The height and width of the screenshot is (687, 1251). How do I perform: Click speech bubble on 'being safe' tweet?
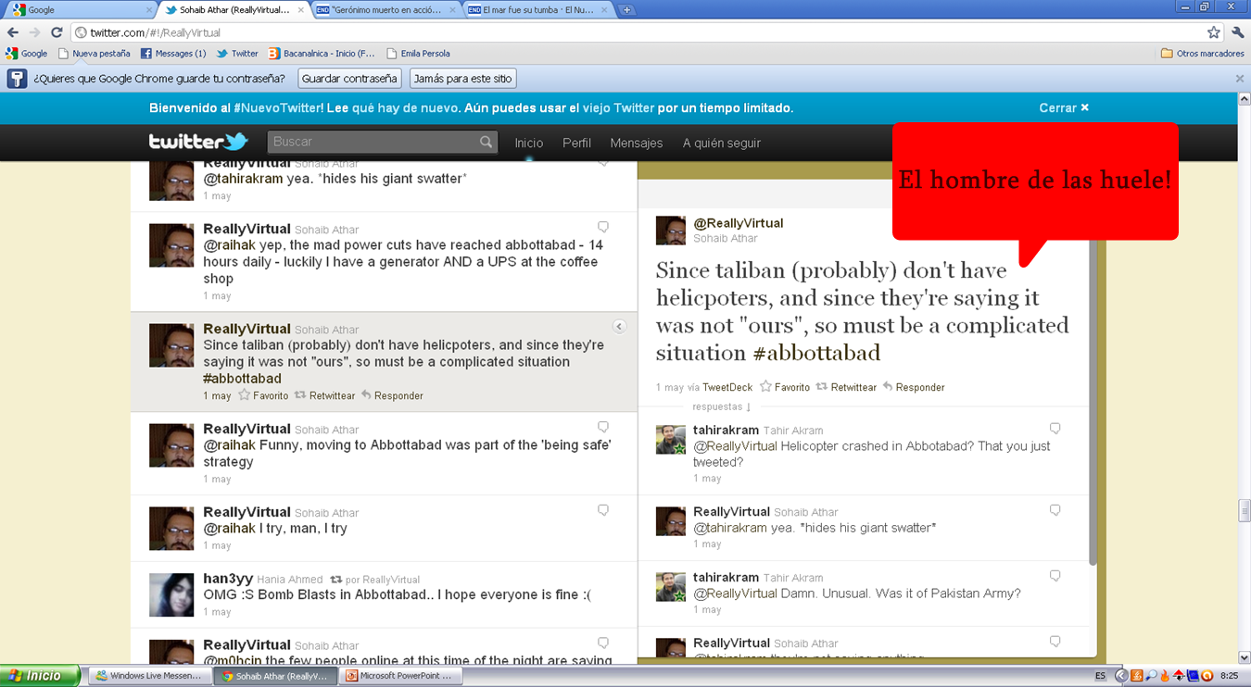click(603, 427)
